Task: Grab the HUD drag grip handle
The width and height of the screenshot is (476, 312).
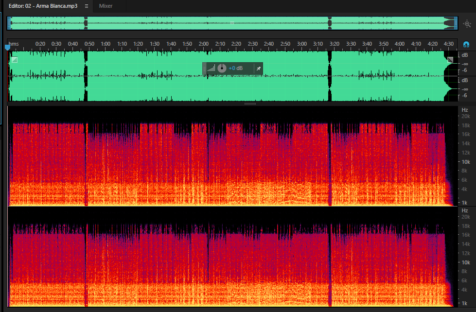Action: tap(204, 69)
